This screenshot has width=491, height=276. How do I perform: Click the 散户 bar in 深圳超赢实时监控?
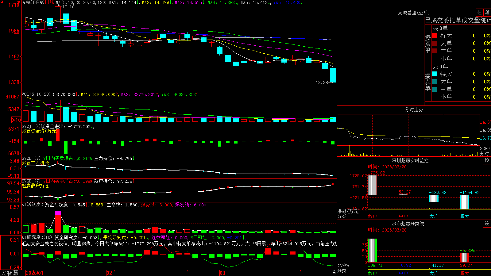point(372,185)
